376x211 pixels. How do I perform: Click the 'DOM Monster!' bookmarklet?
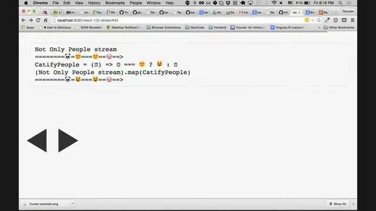tap(89, 28)
